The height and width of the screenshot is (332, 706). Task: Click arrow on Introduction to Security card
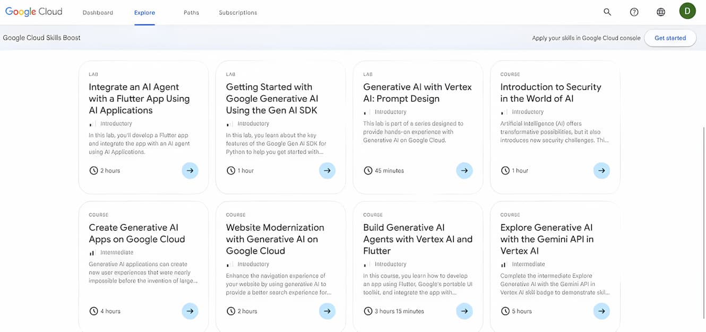[x=601, y=171]
